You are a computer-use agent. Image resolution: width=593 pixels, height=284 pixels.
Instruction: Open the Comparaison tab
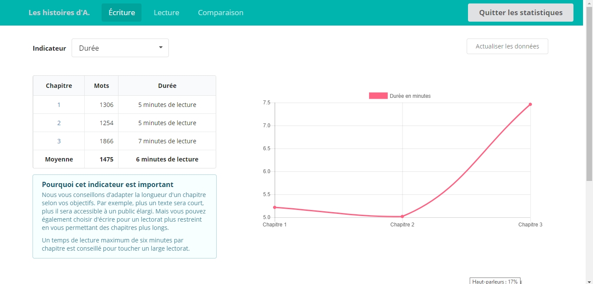tap(221, 13)
